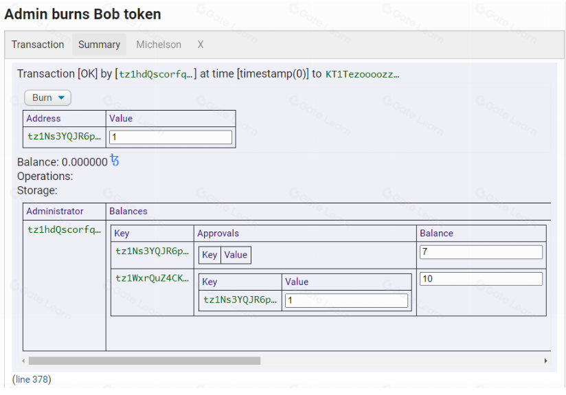Image resolution: width=566 pixels, height=395 pixels.
Task: Click Administrator address tz1hdQscorfq in storage
Action: point(65,229)
